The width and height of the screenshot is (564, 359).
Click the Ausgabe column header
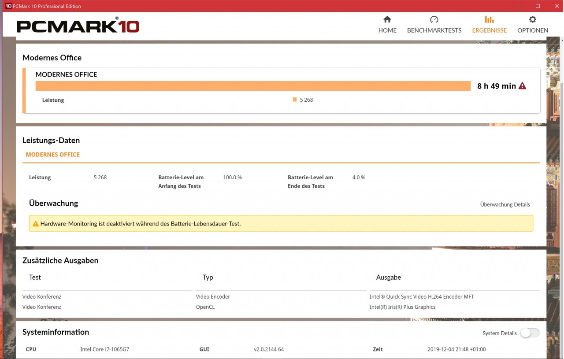[389, 278]
